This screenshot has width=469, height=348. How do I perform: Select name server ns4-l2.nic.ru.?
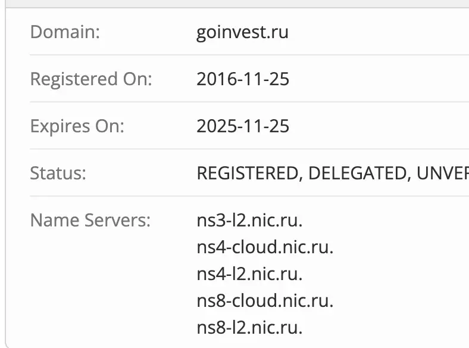[x=249, y=274]
